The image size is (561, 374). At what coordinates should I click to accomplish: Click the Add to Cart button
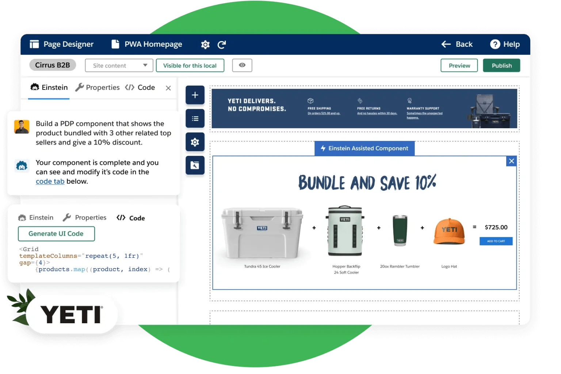point(496,241)
